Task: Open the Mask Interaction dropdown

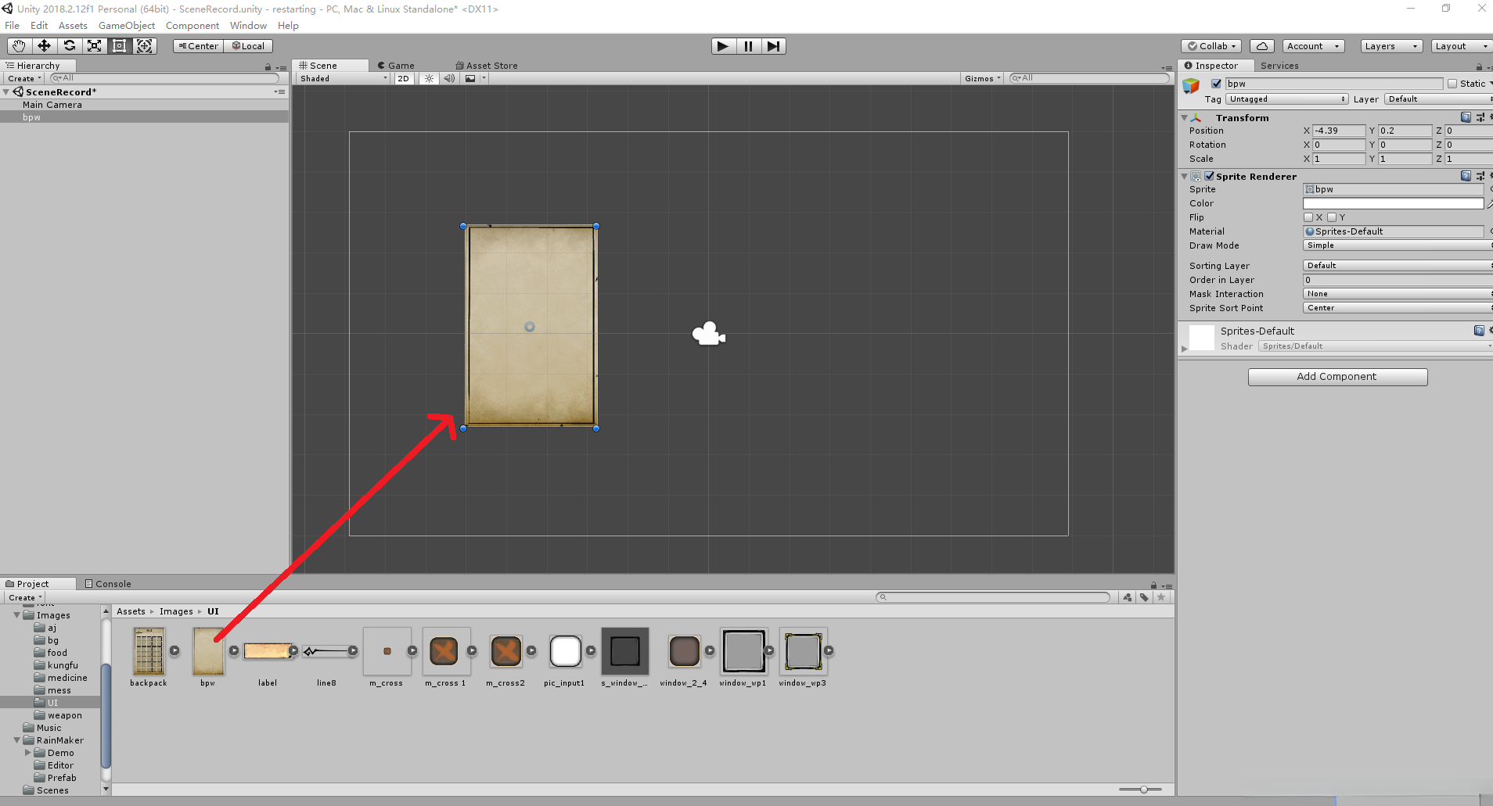Action: click(1398, 294)
